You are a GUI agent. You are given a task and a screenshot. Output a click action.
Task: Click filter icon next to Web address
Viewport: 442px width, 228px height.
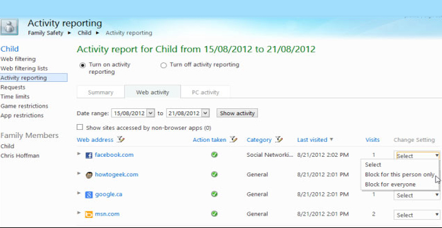(121, 139)
